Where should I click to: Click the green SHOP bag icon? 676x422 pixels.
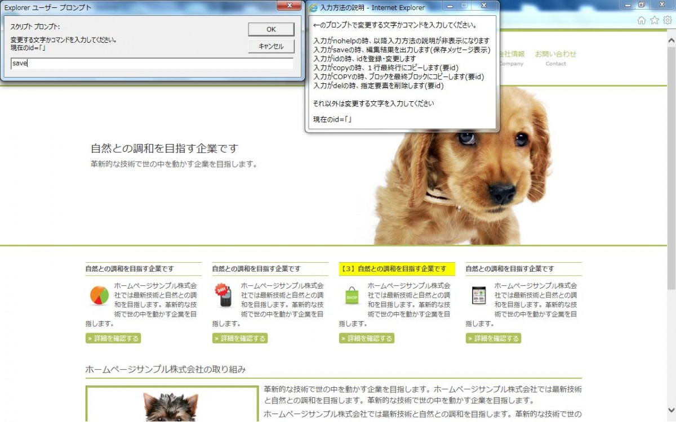tap(352, 295)
